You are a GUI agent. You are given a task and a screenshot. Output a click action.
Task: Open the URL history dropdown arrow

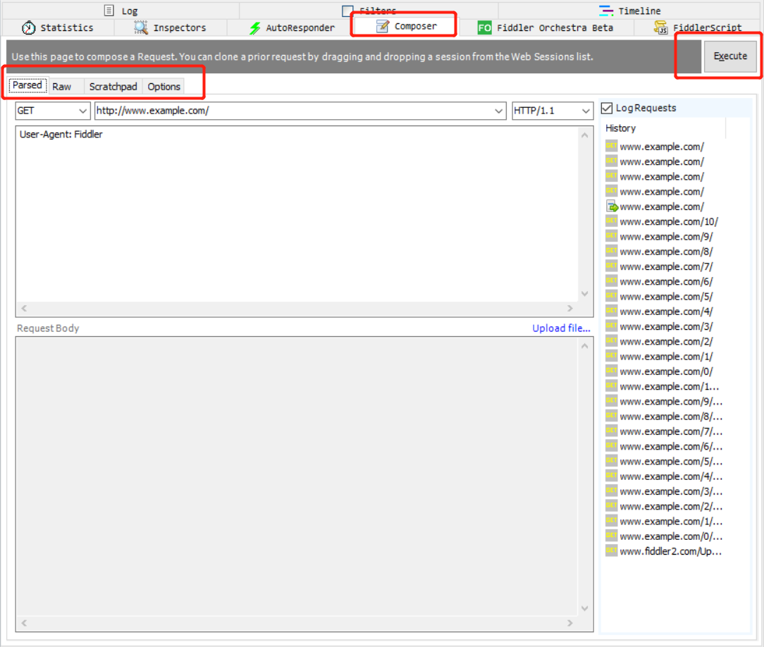(x=499, y=111)
